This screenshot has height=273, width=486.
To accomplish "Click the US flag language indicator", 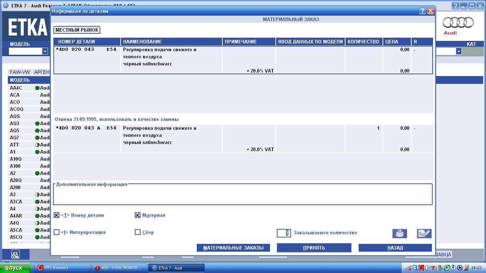I will (x=434, y=268).
